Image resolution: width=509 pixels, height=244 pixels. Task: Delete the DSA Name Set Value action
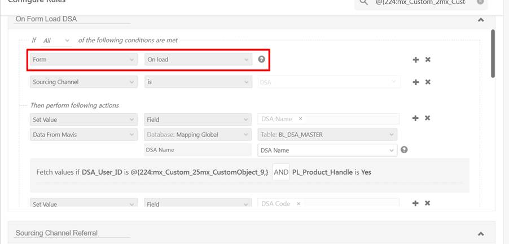click(x=428, y=118)
